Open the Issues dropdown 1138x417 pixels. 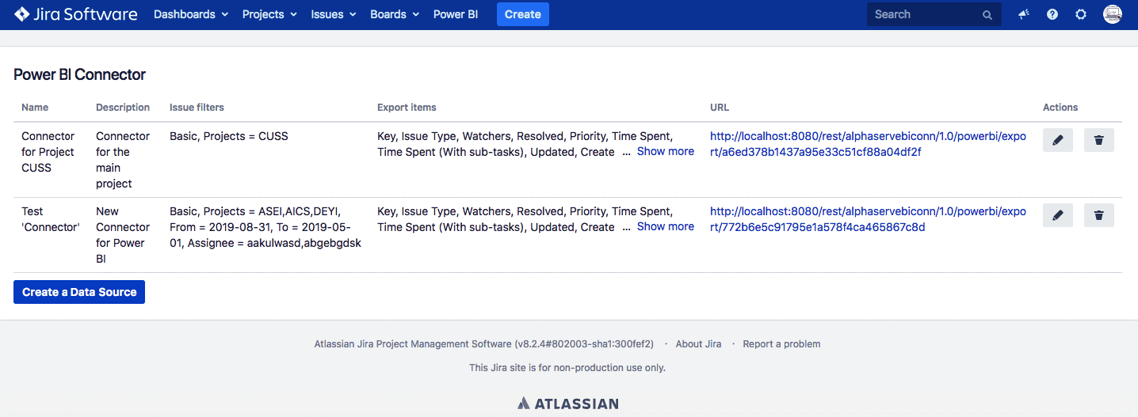(x=334, y=14)
